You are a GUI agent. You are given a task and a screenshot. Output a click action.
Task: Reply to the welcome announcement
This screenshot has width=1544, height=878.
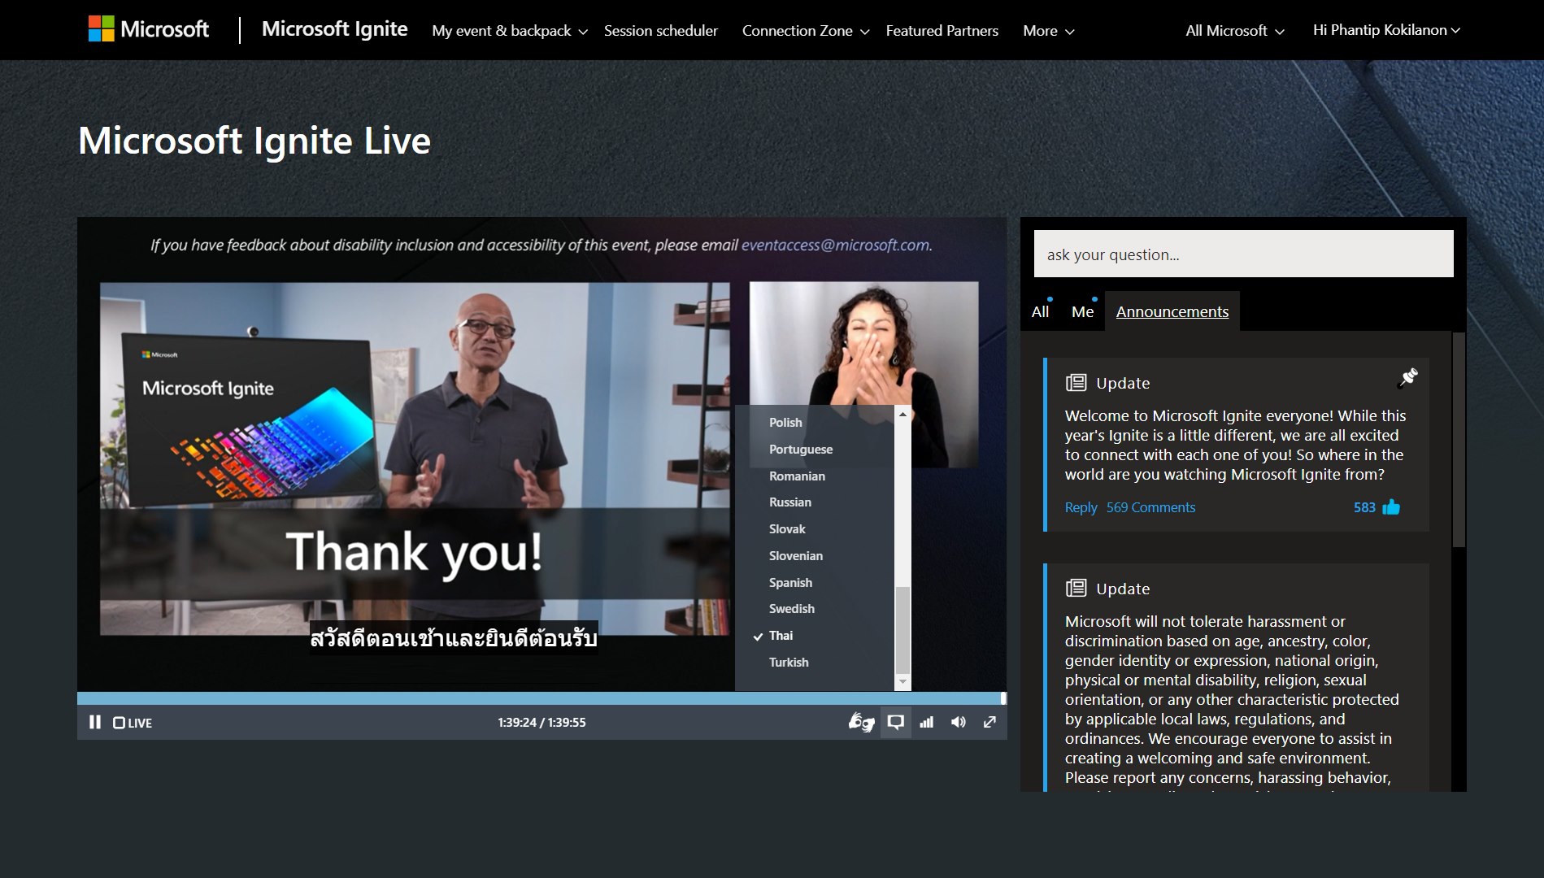(x=1081, y=507)
